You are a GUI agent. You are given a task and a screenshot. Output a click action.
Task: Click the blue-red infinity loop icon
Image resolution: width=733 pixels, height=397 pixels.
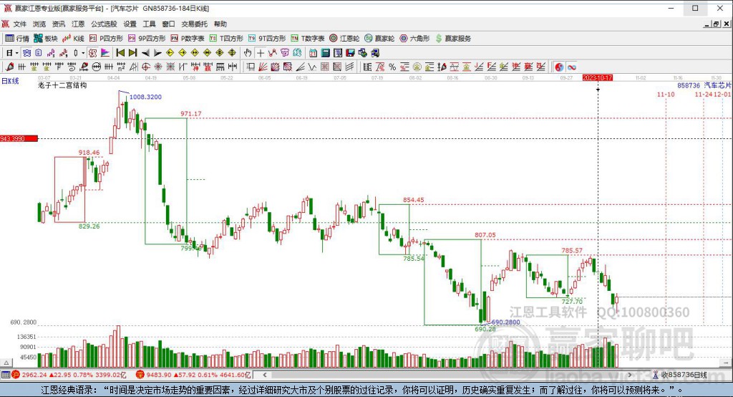tap(571, 67)
